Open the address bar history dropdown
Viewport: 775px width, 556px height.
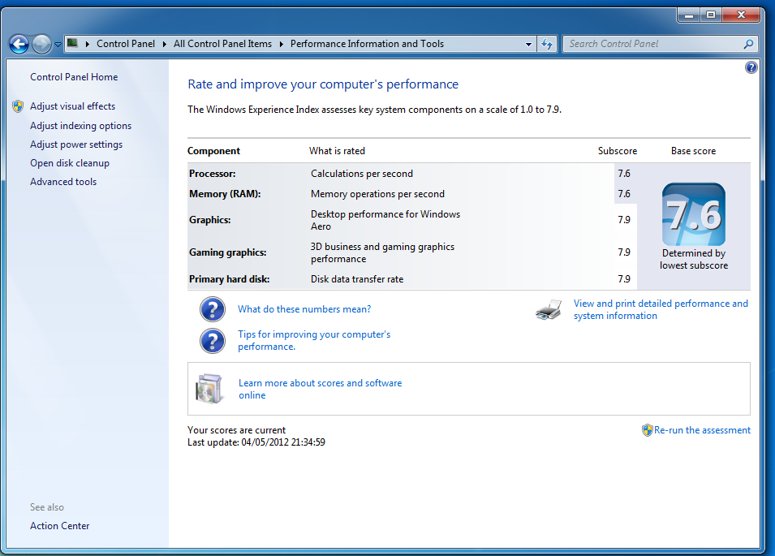528,44
